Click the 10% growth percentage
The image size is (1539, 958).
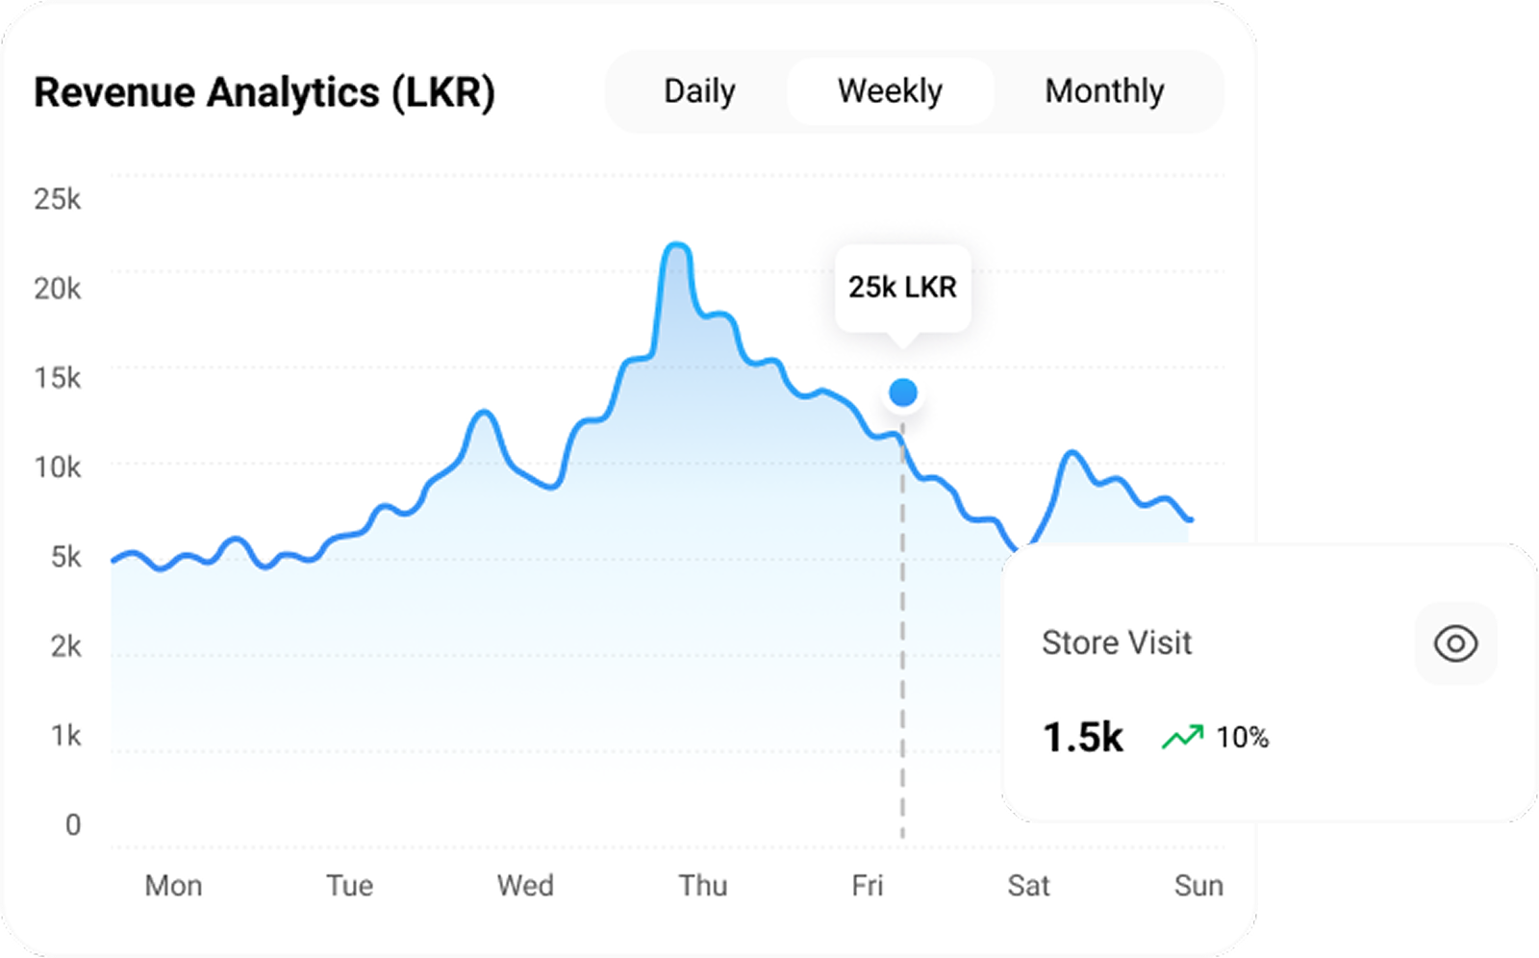click(x=1242, y=739)
